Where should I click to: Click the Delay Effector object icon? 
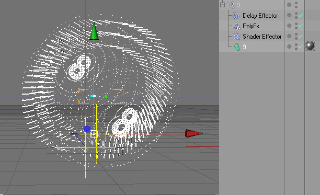[x=236, y=16]
